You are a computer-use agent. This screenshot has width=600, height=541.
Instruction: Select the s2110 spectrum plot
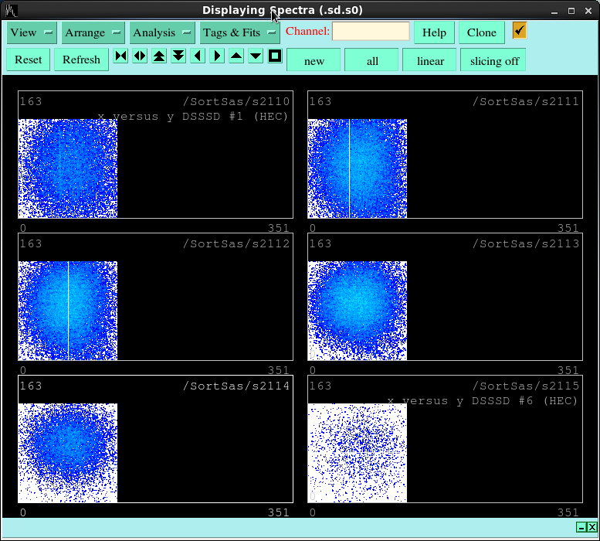[156, 155]
